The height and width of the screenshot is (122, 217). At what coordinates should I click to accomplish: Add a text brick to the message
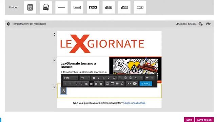pyautogui.click(x=30, y=7)
